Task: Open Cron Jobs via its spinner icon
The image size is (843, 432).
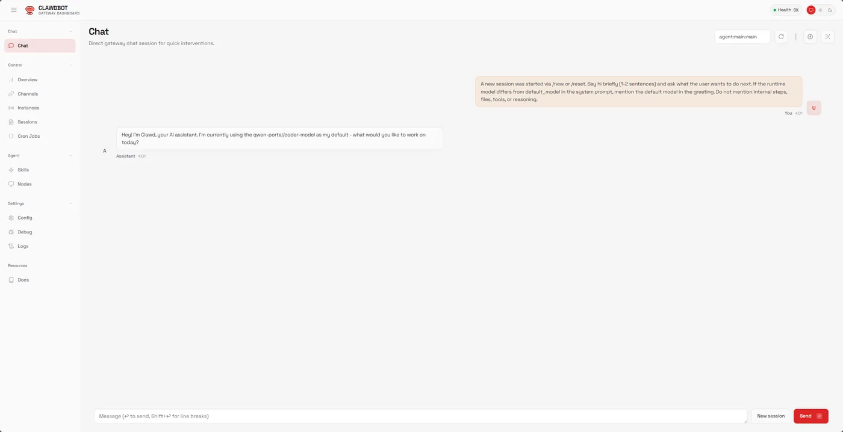Action: [11, 136]
